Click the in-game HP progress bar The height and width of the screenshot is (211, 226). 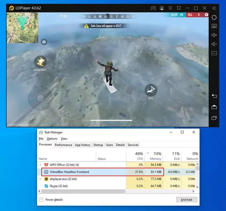tap(111, 120)
